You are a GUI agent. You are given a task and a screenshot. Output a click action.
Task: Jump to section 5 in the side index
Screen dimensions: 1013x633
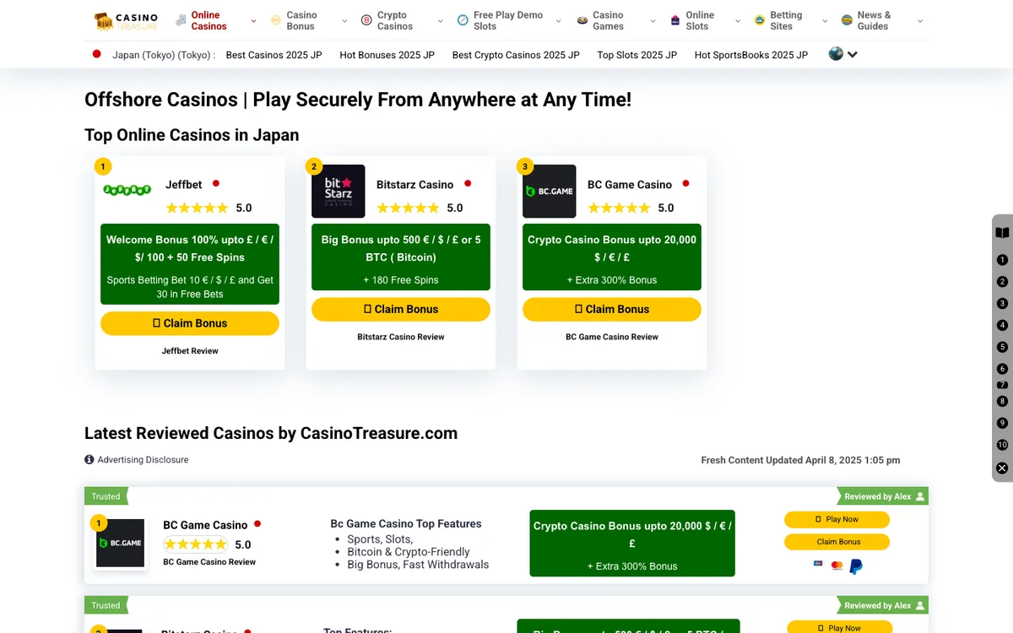click(1002, 347)
